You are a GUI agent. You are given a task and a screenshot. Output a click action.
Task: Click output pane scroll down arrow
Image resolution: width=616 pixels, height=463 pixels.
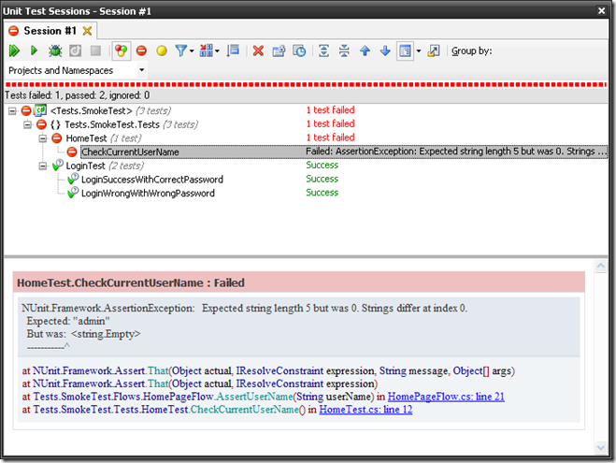[x=601, y=447]
